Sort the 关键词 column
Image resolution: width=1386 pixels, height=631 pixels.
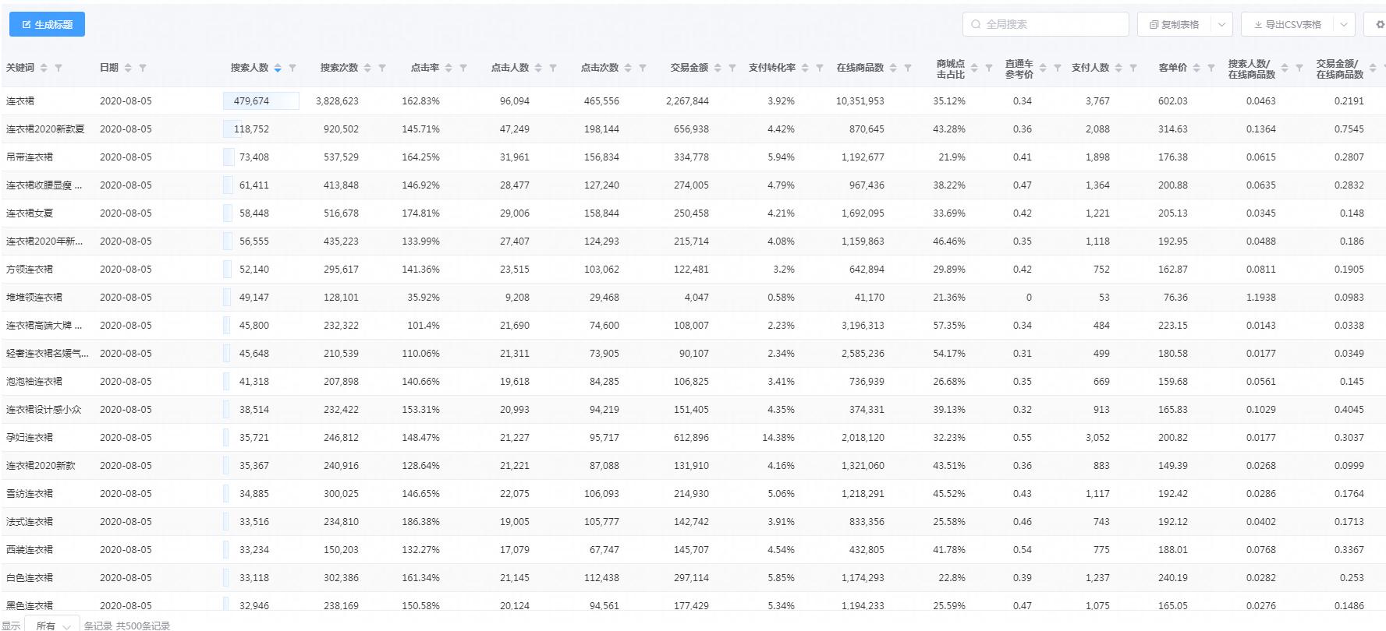[x=44, y=68]
